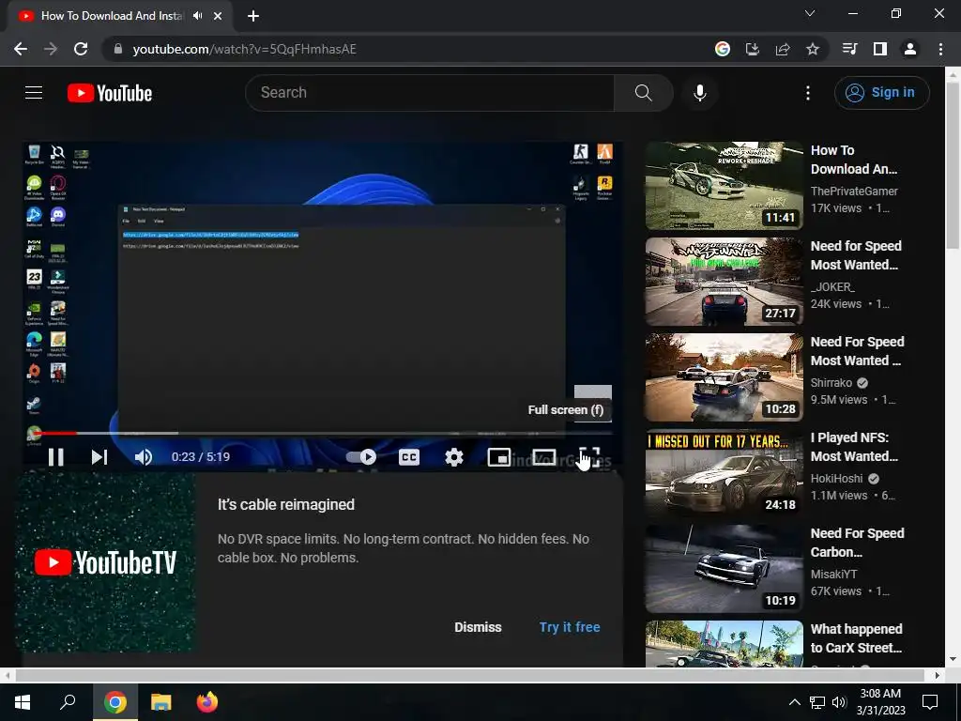
Task: Turn on closed captions CC
Action: [409, 457]
